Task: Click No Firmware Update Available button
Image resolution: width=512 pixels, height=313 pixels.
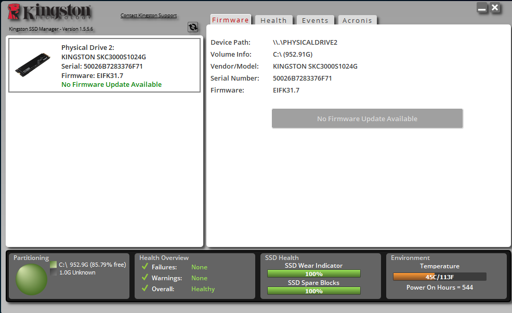Action: (367, 119)
